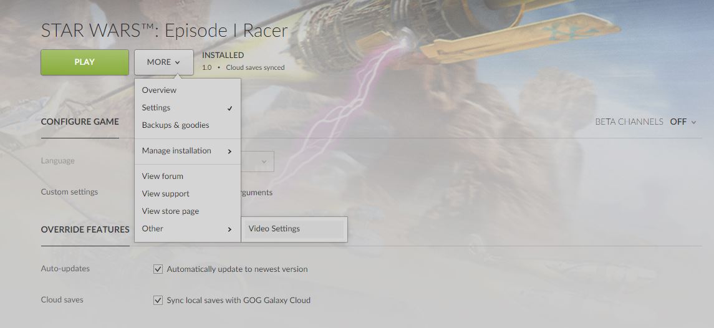Open Overview from the More menu

188,90
